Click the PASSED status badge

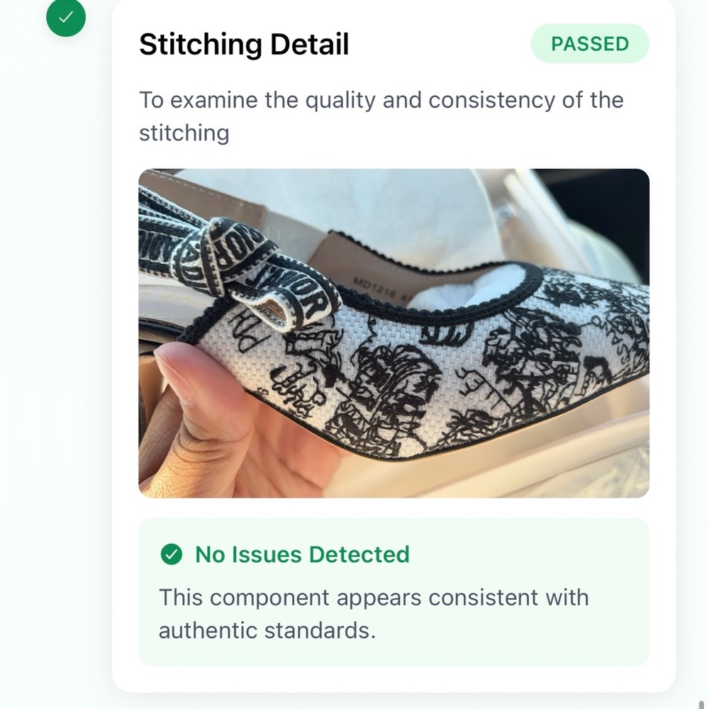tap(590, 44)
